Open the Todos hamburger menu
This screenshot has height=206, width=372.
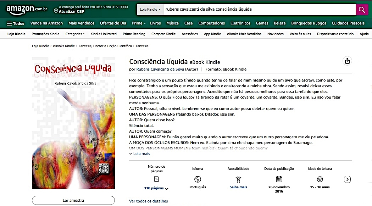[16, 23]
